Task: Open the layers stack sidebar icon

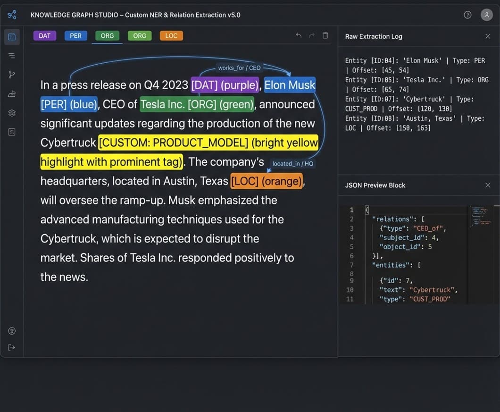Action: click(x=12, y=113)
